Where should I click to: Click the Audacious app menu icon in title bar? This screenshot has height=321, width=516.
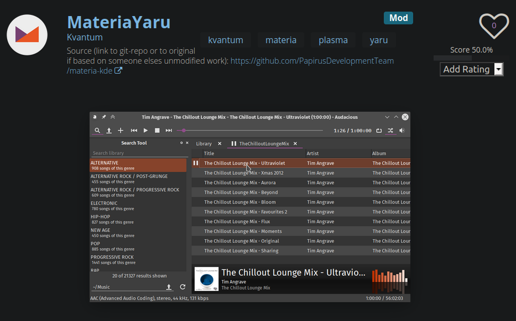[95, 117]
